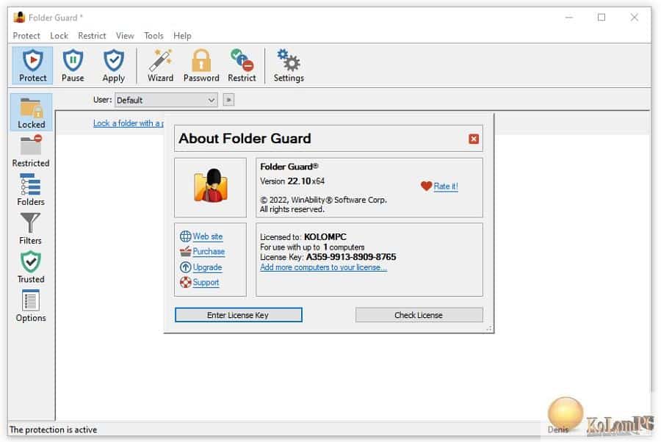This screenshot has width=661, height=442.
Task: Click the Enter License Key button
Action: click(x=238, y=315)
